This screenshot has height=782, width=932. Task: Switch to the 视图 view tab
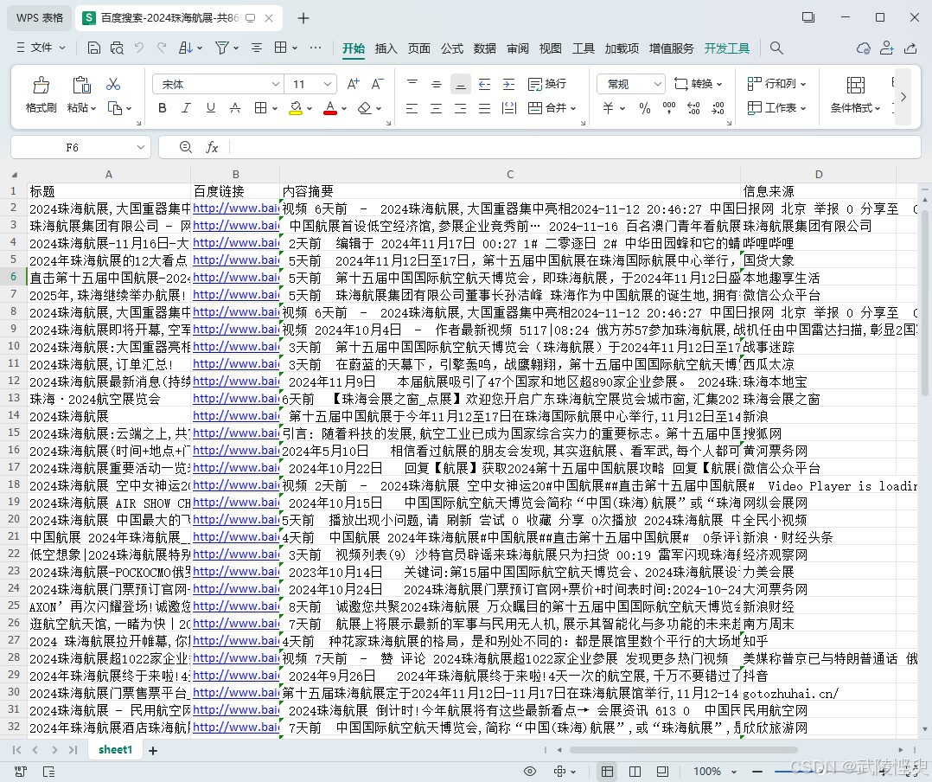click(551, 48)
